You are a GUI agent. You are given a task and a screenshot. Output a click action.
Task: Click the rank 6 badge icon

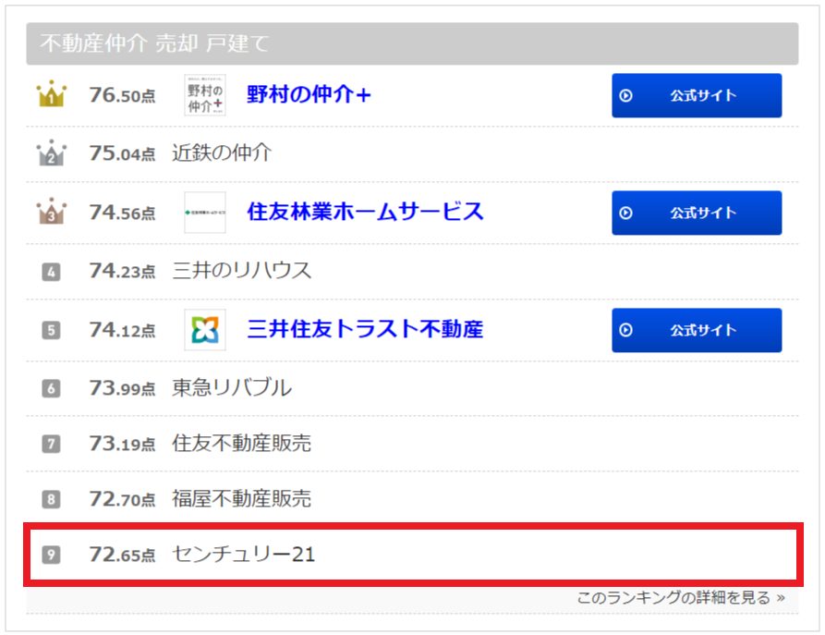coord(51,388)
